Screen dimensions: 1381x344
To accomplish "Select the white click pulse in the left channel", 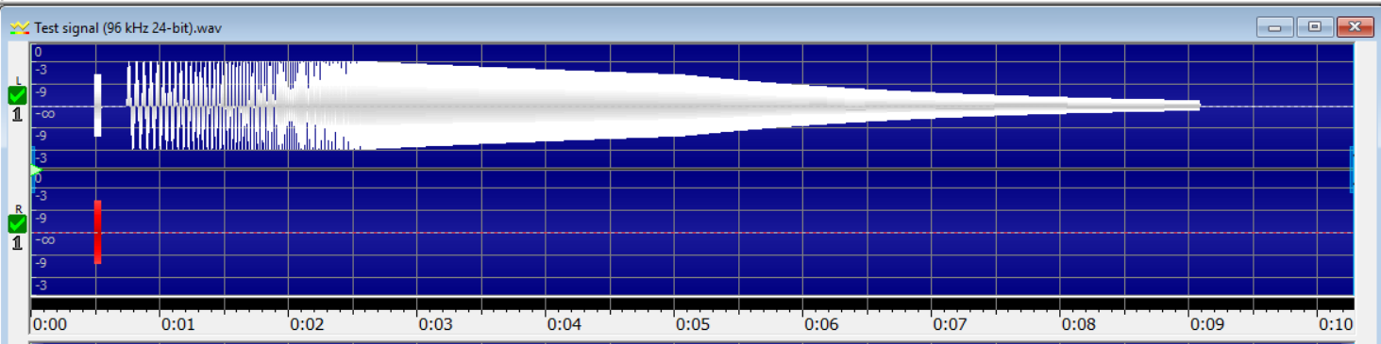I will coord(97,105).
